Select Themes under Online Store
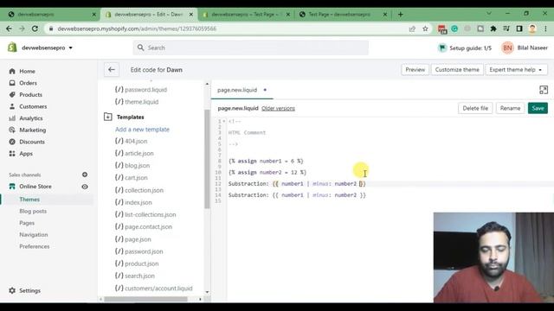This screenshot has height=311, width=554. coord(29,200)
